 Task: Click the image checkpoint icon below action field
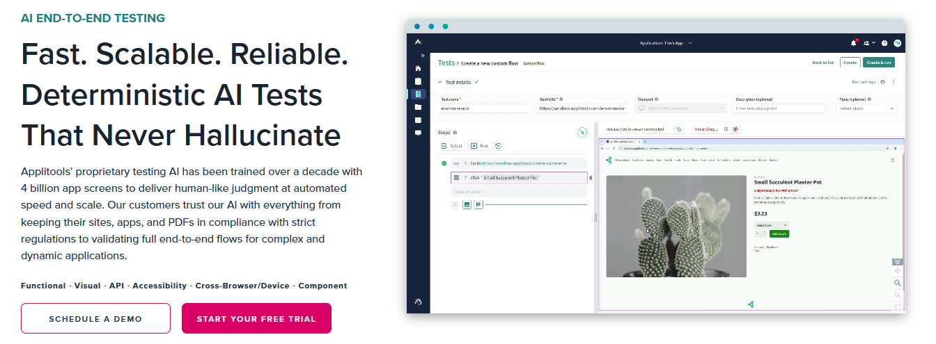pyautogui.click(x=467, y=205)
